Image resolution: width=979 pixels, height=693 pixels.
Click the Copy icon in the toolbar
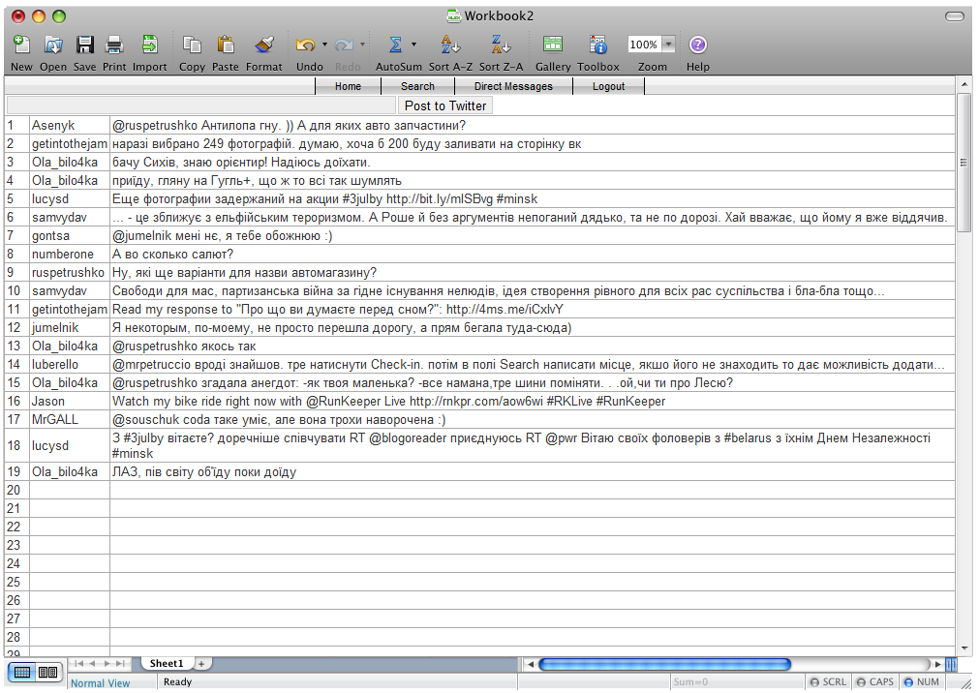[x=192, y=45]
